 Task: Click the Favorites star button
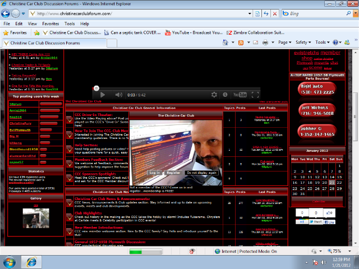(x=15, y=33)
